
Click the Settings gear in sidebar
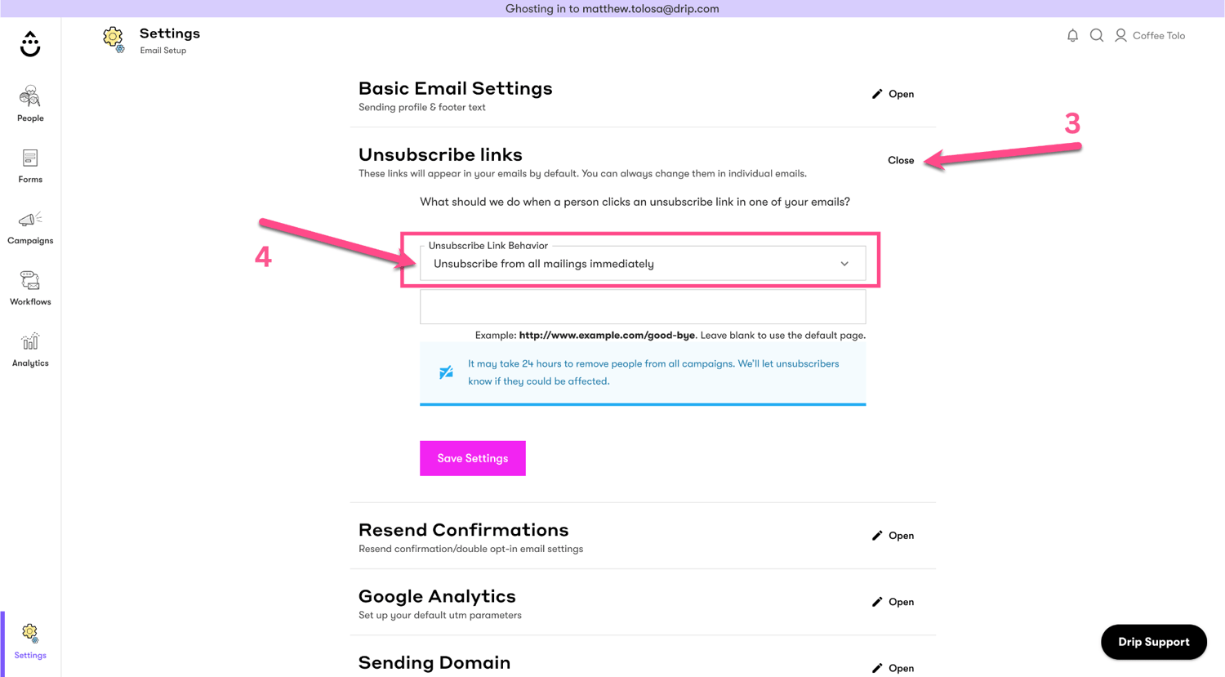(30, 634)
